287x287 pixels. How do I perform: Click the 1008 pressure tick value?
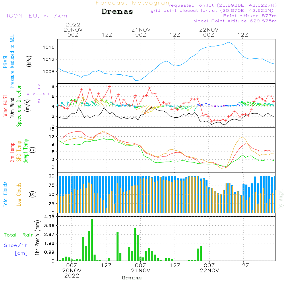(x=49, y=71)
